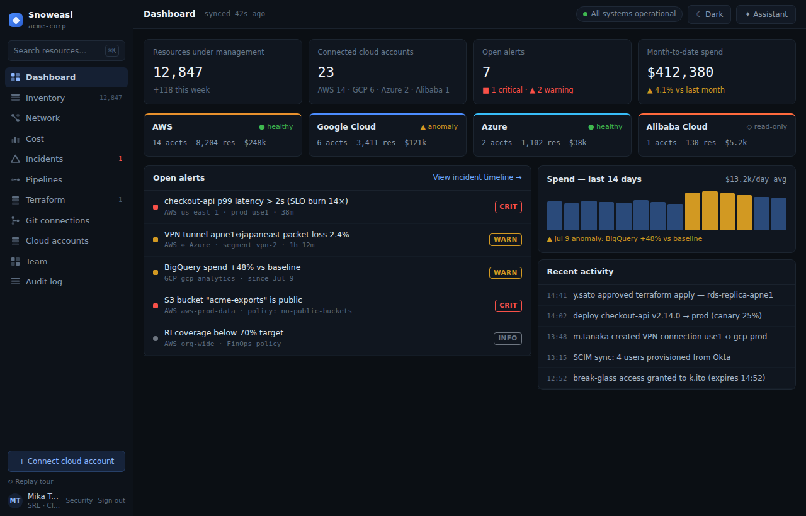Click activity "deploy checkout-api v2.14.0 → prod"

(x=667, y=316)
